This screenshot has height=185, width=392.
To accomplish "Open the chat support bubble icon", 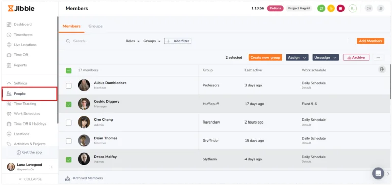I will coord(378,173).
